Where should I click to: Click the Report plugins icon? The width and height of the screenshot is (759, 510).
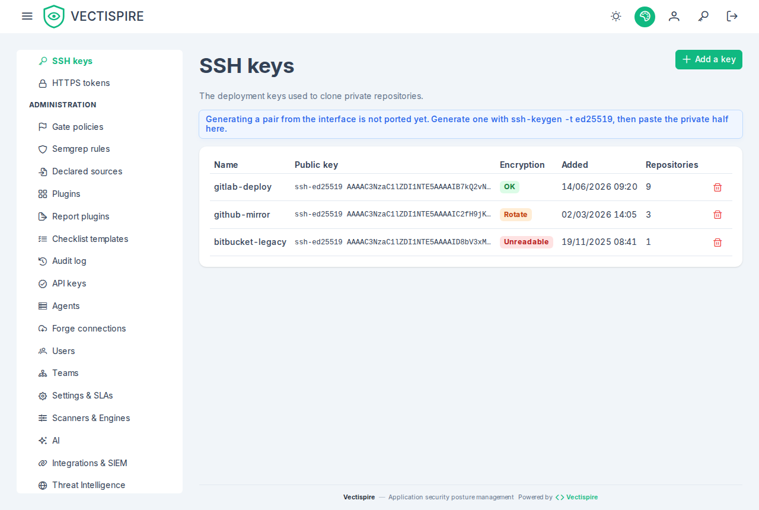(43, 216)
